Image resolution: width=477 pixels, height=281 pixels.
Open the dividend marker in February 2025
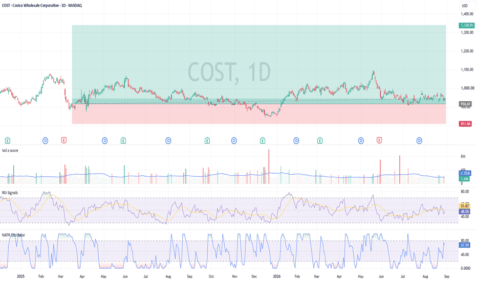(x=45, y=140)
